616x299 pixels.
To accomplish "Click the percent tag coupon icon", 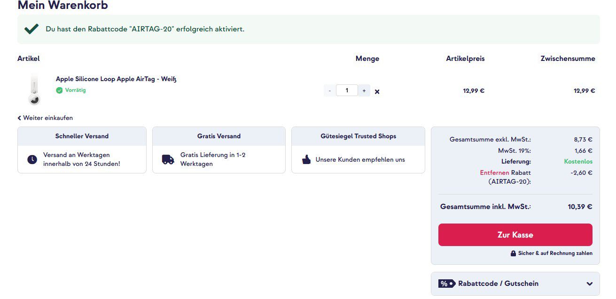I will point(447,284).
